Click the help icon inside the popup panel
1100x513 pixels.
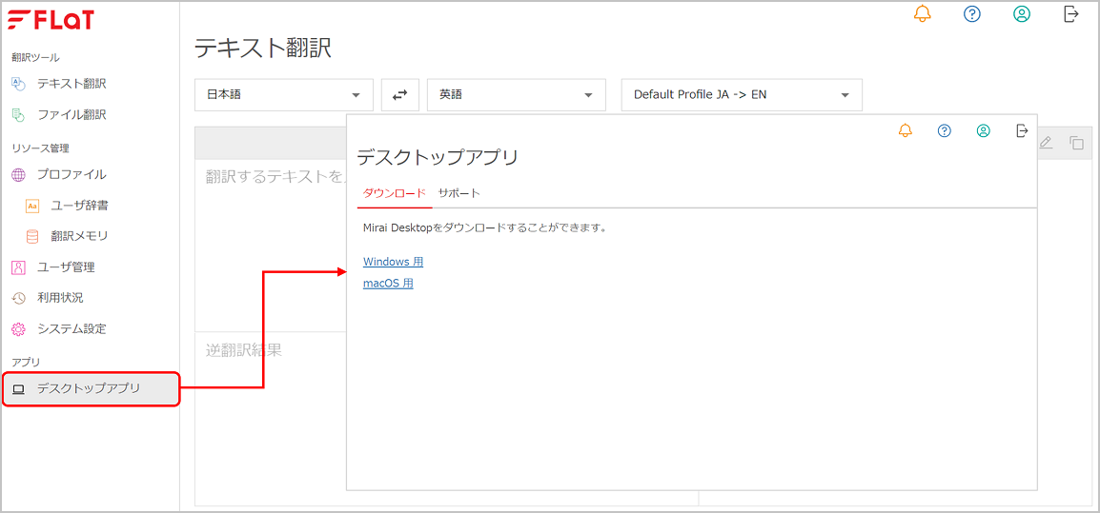point(945,130)
